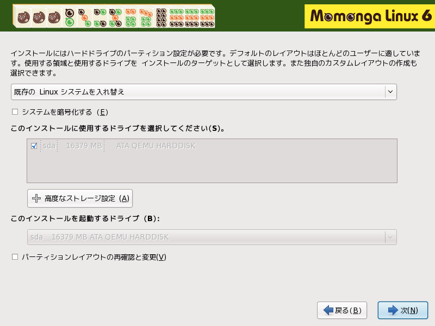Click the blue forward arrow icon
Viewport: 435px width, 326px height.
pos(393,310)
